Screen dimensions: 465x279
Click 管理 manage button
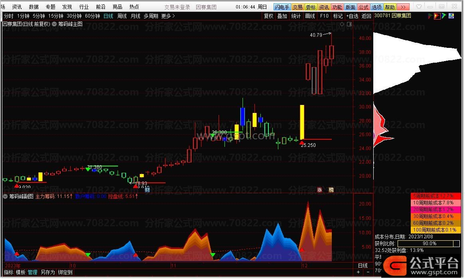33,273
